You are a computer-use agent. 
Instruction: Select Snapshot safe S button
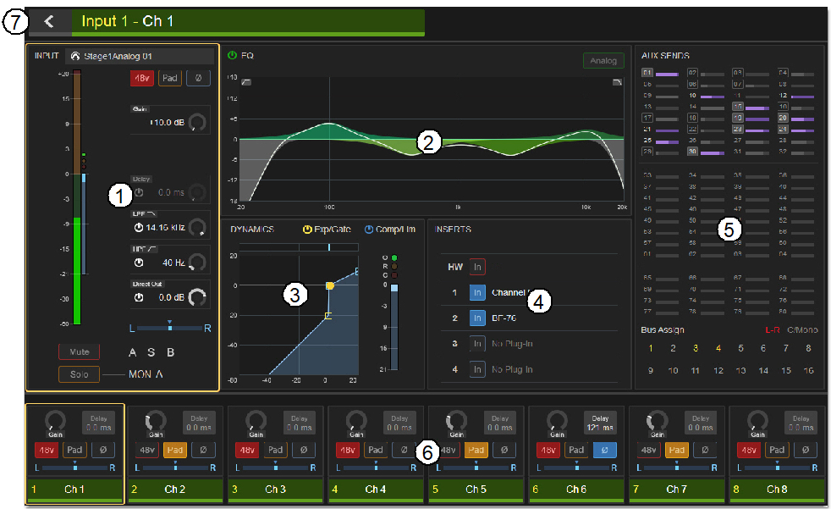click(x=151, y=352)
